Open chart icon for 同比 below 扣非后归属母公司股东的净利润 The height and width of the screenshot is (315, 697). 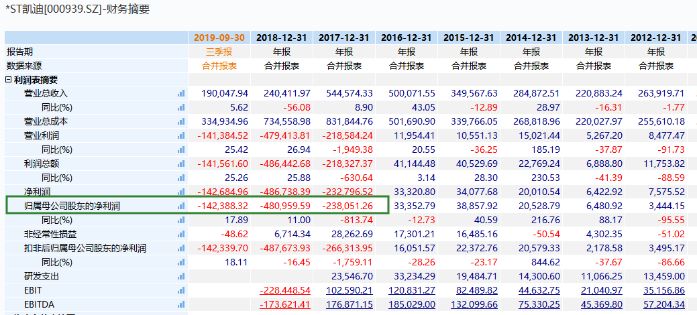click(181, 262)
